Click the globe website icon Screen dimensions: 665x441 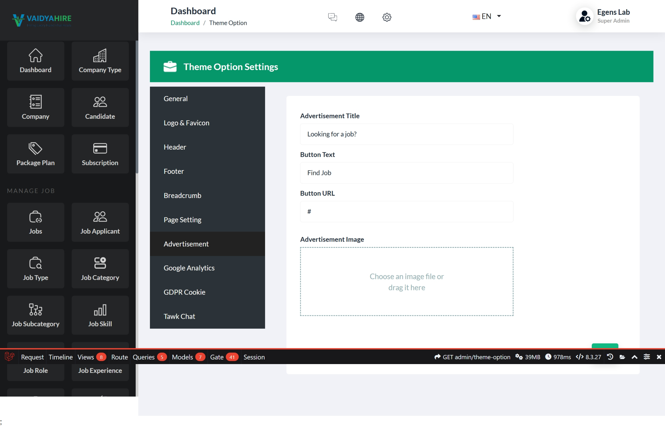tap(359, 17)
